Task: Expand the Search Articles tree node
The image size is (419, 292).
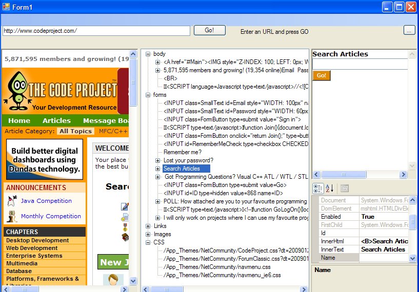Action: point(157,169)
